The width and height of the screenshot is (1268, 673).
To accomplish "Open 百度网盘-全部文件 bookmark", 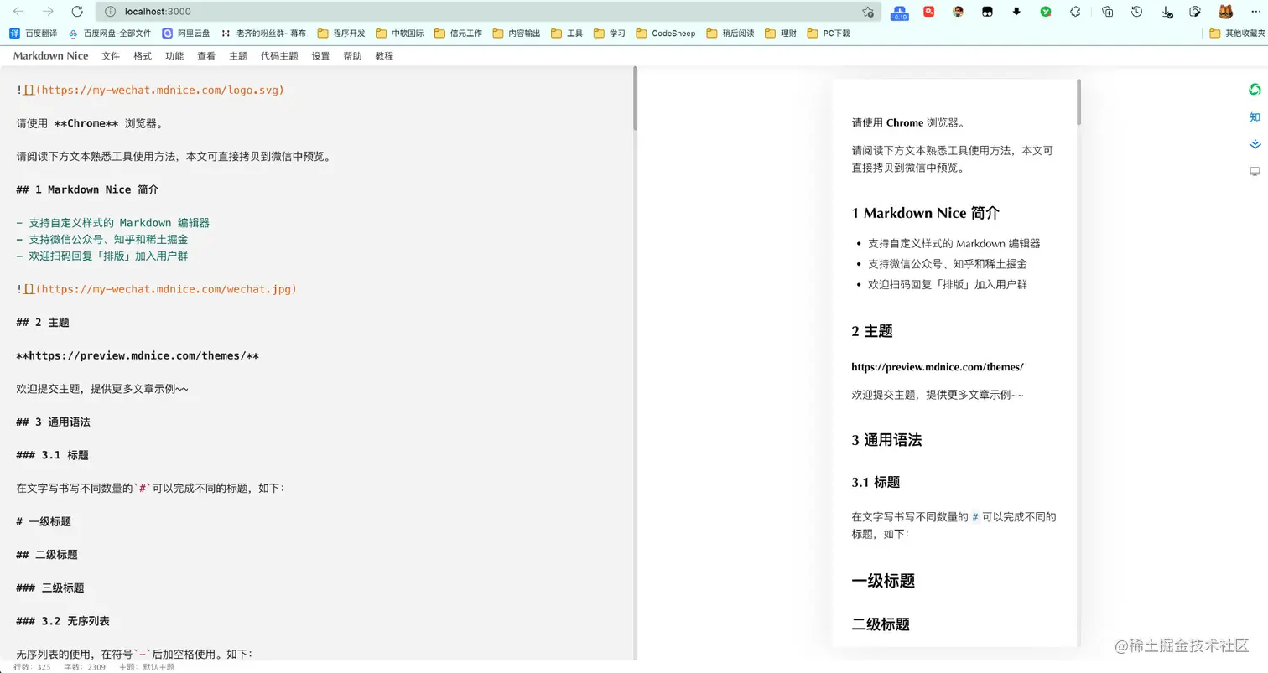I will [x=110, y=34].
